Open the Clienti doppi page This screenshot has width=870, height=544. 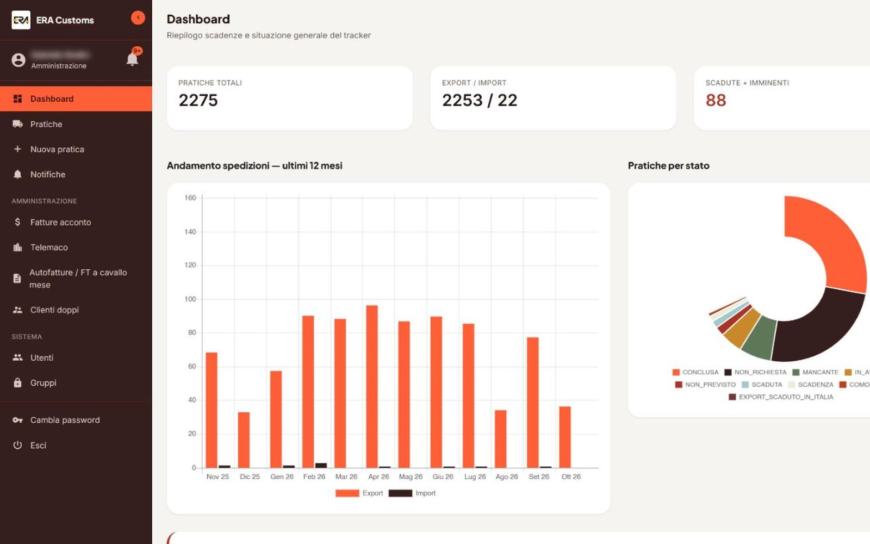coord(76,310)
